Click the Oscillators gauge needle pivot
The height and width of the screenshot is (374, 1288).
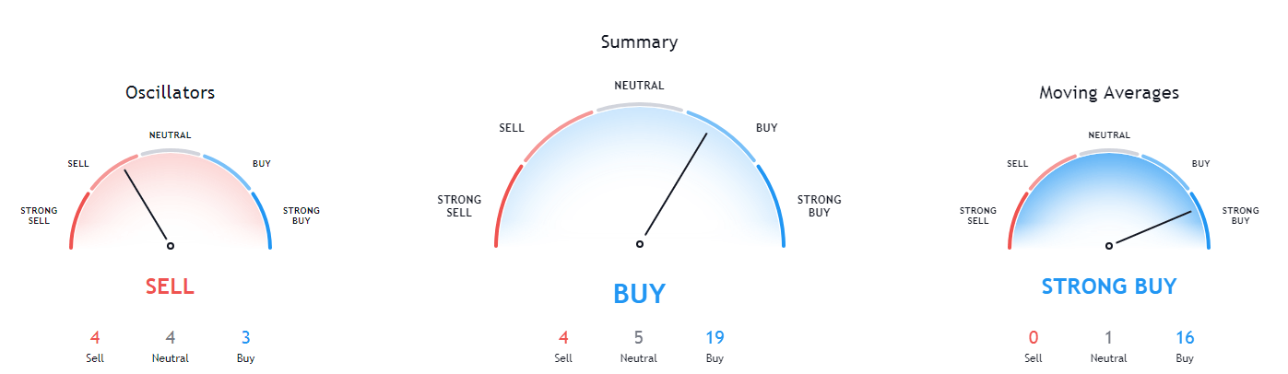(x=170, y=246)
